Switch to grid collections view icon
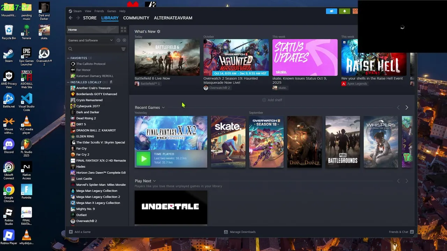The image size is (447, 251). (123, 30)
